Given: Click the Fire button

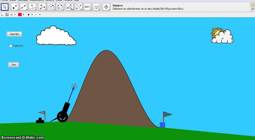Looking at the screenshot, I should pos(13,65).
